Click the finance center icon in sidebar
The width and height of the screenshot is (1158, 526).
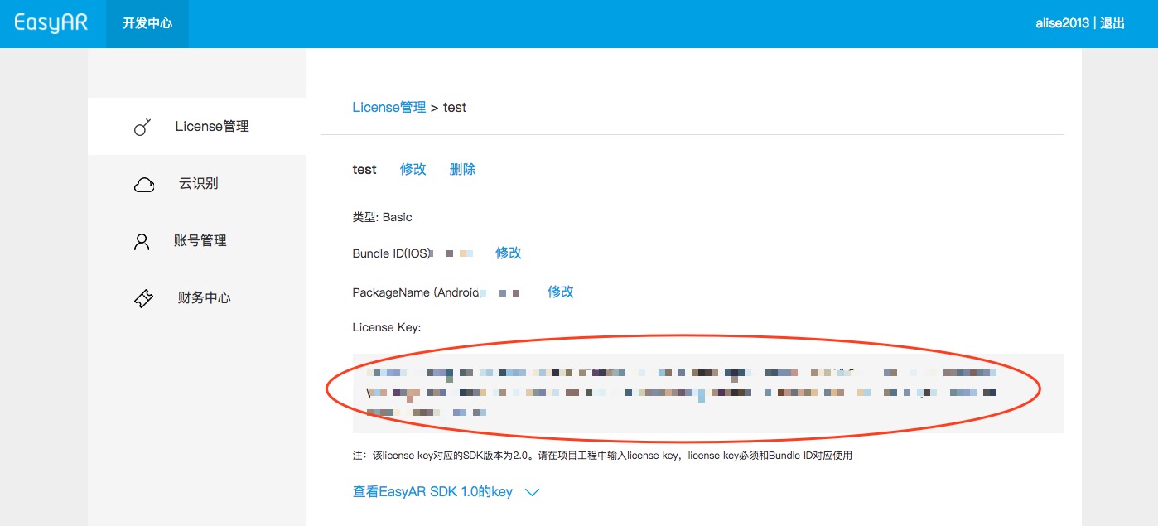tap(142, 297)
